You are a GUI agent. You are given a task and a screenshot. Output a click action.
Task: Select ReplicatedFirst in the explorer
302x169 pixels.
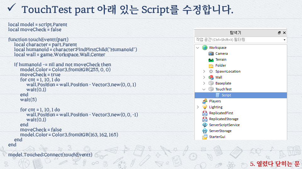click(221, 113)
